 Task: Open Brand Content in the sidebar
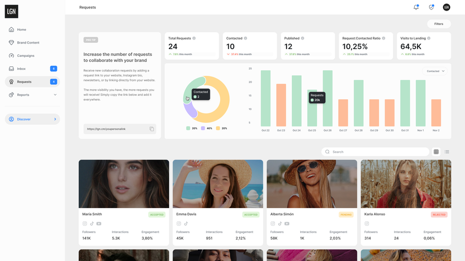point(28,42)
